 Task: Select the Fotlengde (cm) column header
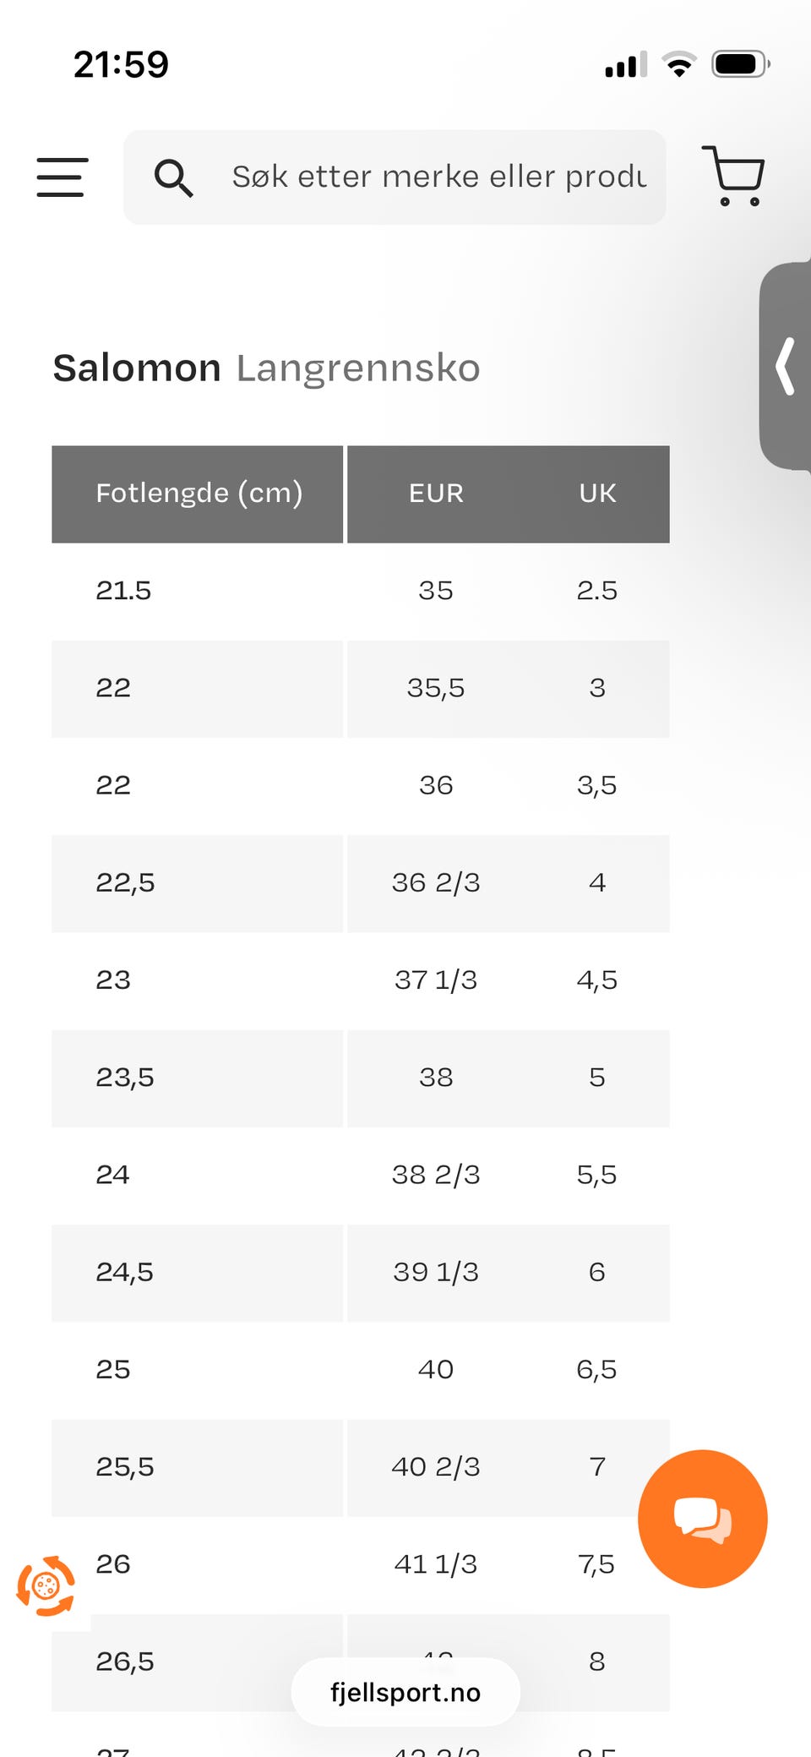198,494
